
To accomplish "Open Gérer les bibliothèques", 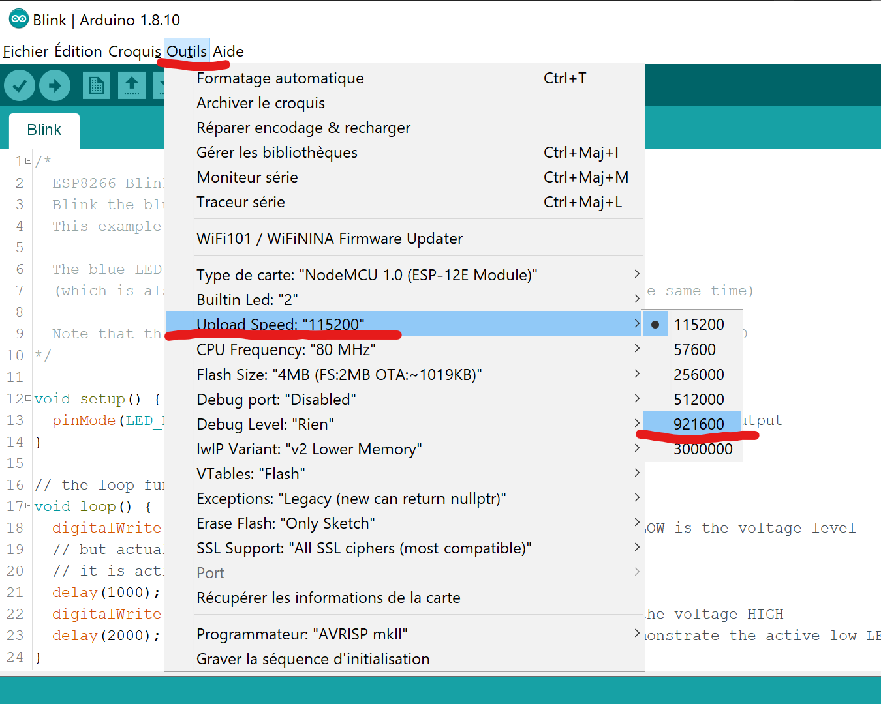I will coord(405,152).
